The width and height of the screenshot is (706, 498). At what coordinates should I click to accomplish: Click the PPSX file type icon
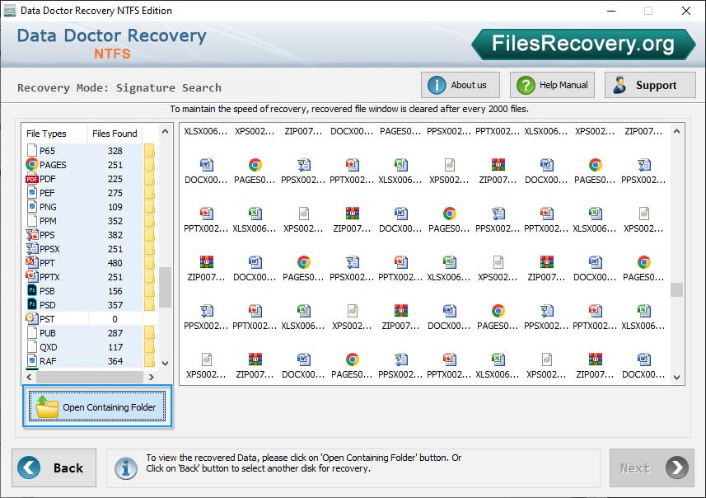pos(32,249)
